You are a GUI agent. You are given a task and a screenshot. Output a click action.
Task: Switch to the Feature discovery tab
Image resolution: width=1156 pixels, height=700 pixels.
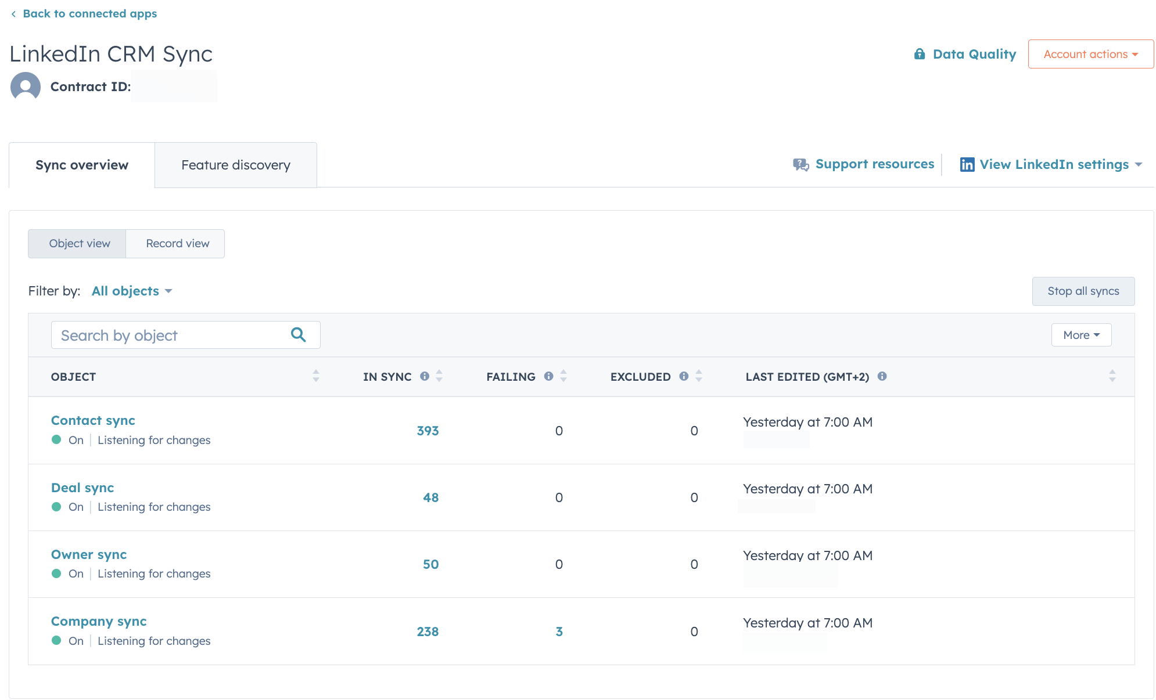(235, 164)
